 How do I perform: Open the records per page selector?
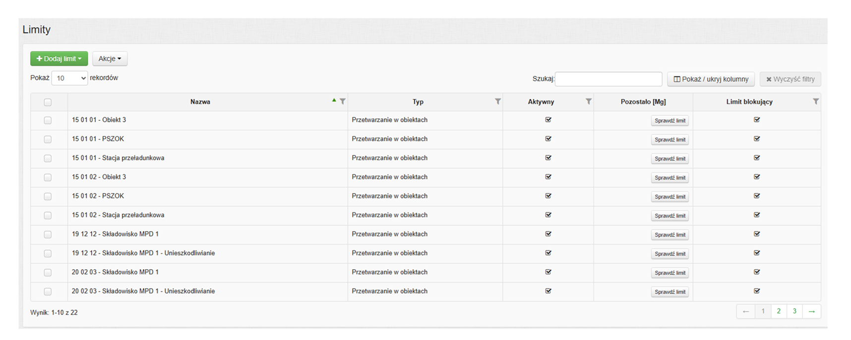[x=70, y=78]
